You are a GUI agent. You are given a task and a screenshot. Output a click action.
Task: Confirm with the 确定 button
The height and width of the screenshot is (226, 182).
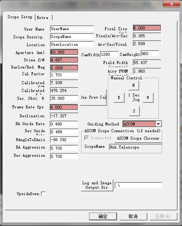pos(103,216)
